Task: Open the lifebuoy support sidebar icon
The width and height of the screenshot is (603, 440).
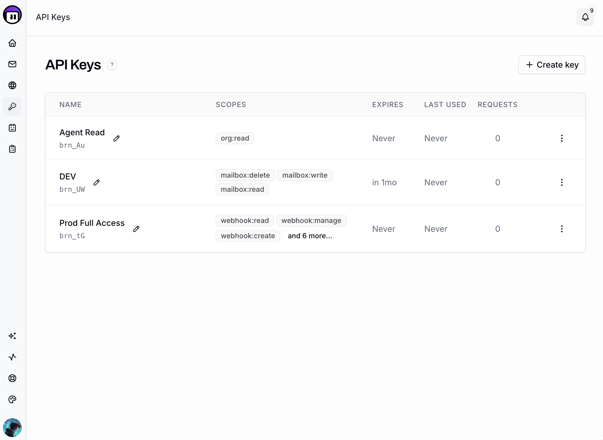Action: [12, 378]
